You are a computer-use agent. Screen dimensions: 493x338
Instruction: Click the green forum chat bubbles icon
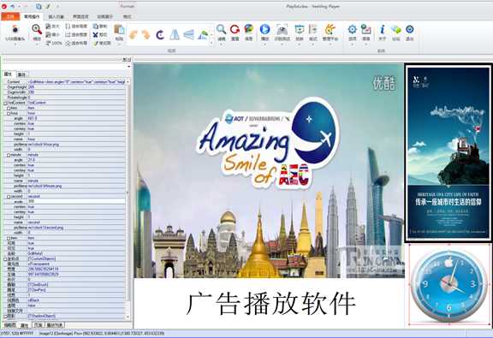click(395, 29)
